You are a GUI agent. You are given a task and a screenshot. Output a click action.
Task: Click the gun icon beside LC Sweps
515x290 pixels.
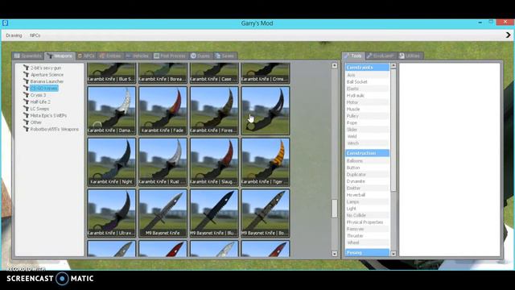(27, 109)
